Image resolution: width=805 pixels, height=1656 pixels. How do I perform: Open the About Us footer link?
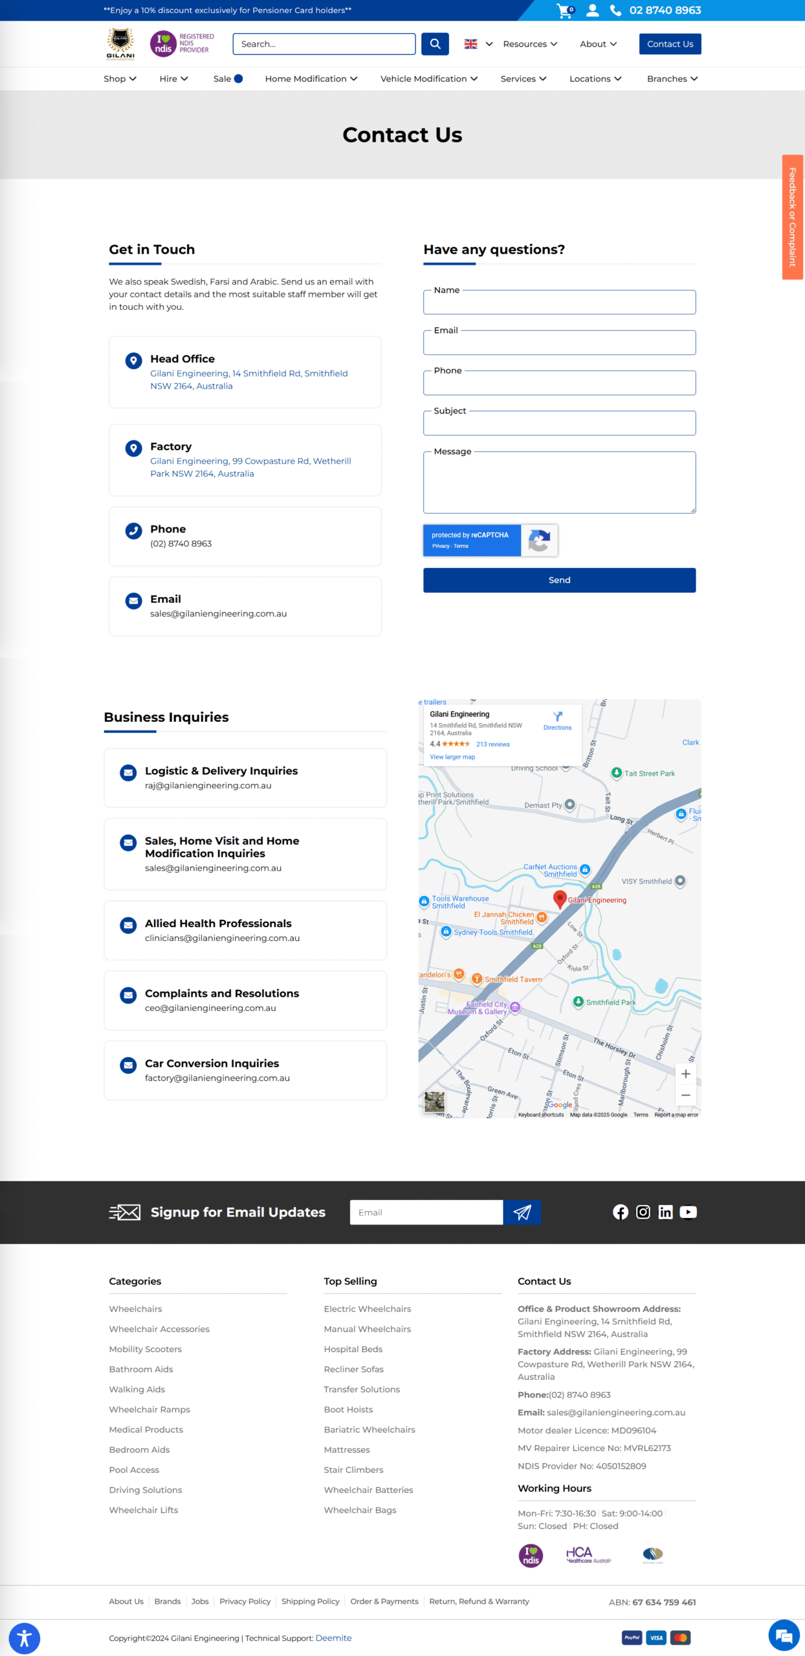[126, 1602]
